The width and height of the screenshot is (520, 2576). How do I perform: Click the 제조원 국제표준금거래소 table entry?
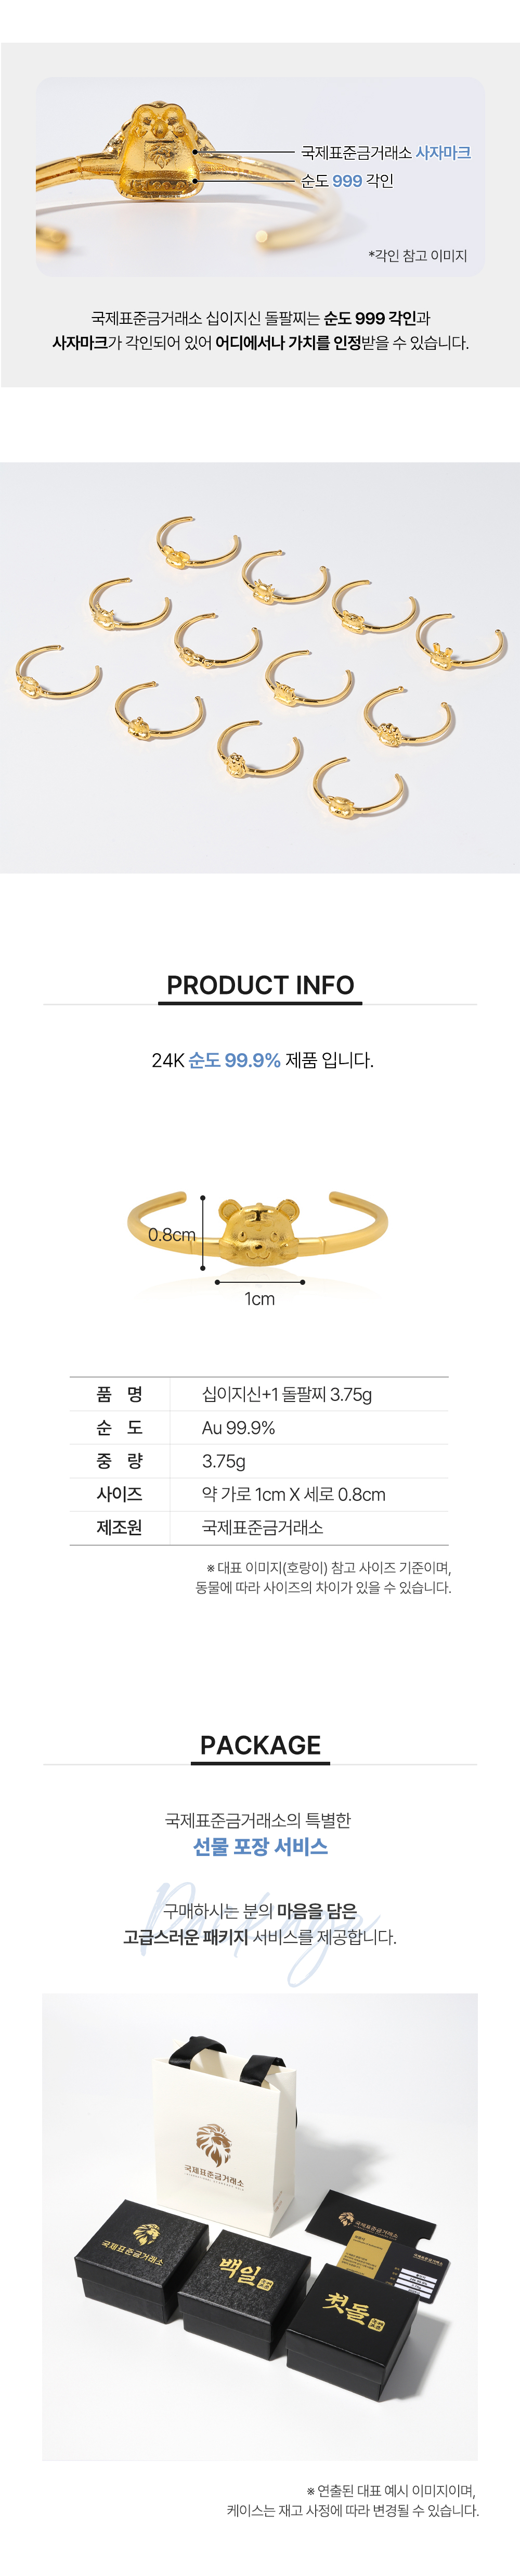tap(259, 1528)
